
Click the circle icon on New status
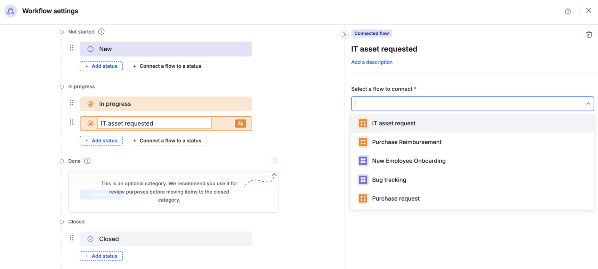90,49
